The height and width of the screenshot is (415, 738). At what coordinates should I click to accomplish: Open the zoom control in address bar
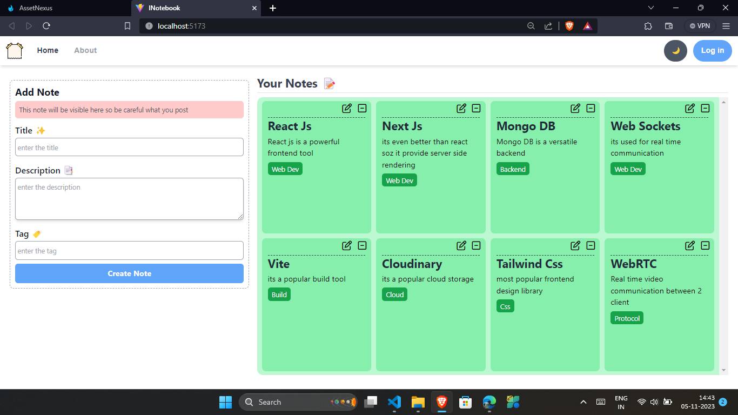531,26
